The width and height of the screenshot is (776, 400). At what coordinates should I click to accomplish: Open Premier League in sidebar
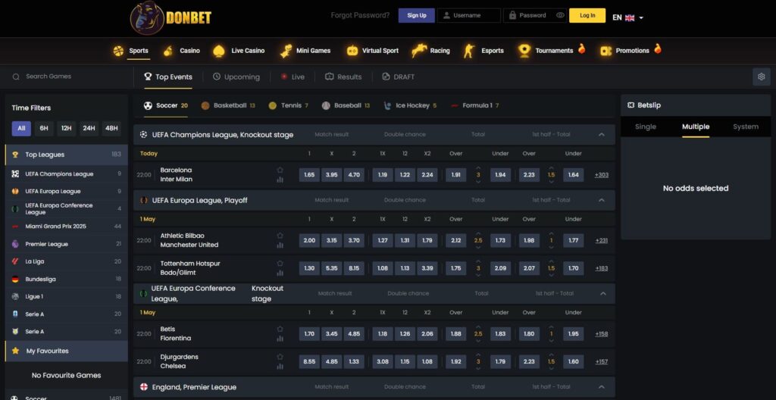click(67, 244)
